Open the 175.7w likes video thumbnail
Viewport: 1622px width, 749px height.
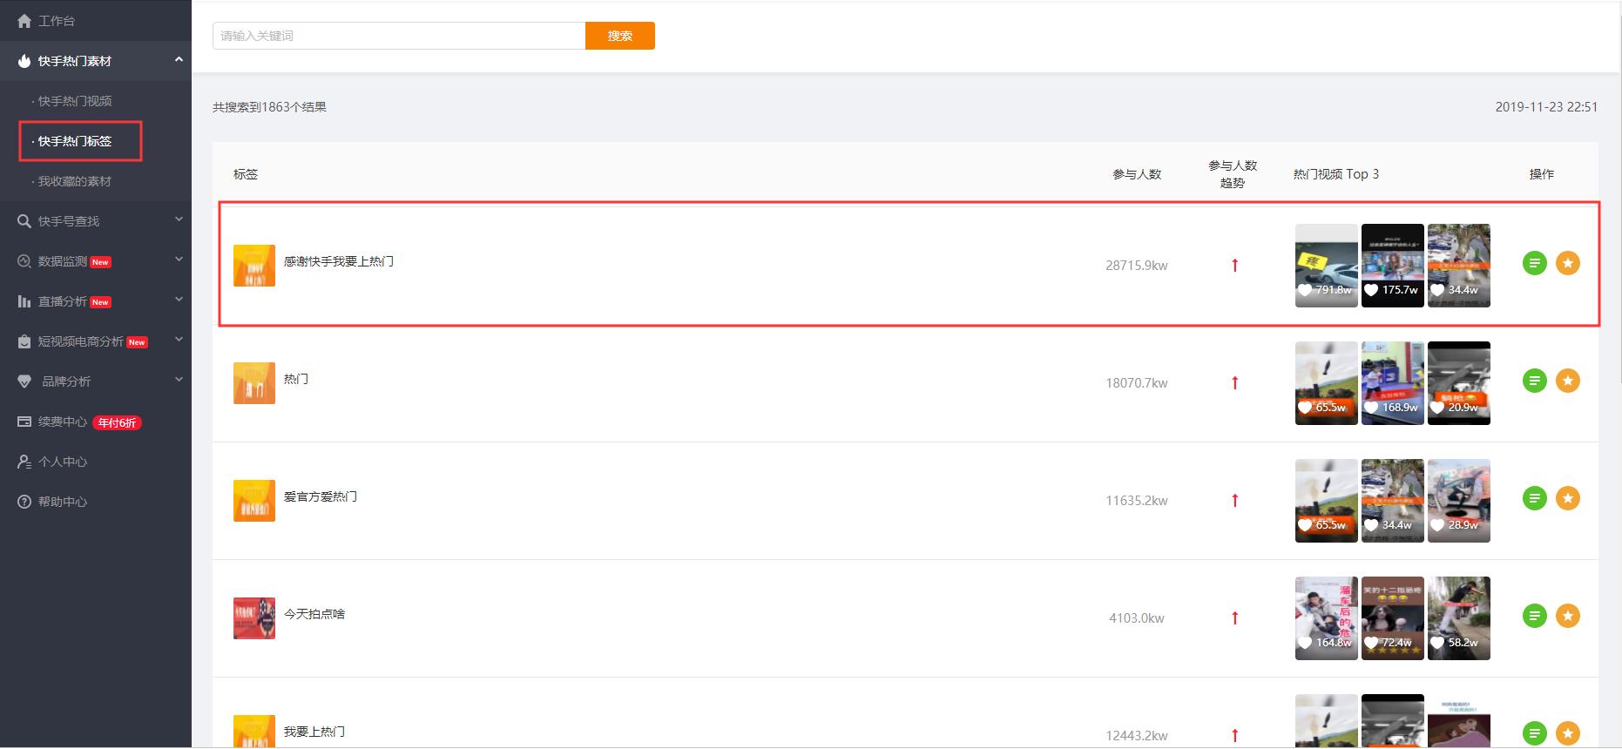coord(1393,266)
